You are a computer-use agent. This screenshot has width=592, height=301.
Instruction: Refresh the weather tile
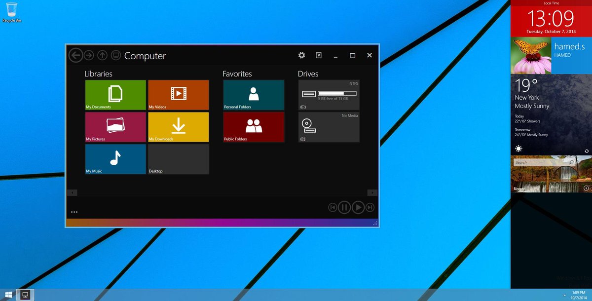point(587,150)
